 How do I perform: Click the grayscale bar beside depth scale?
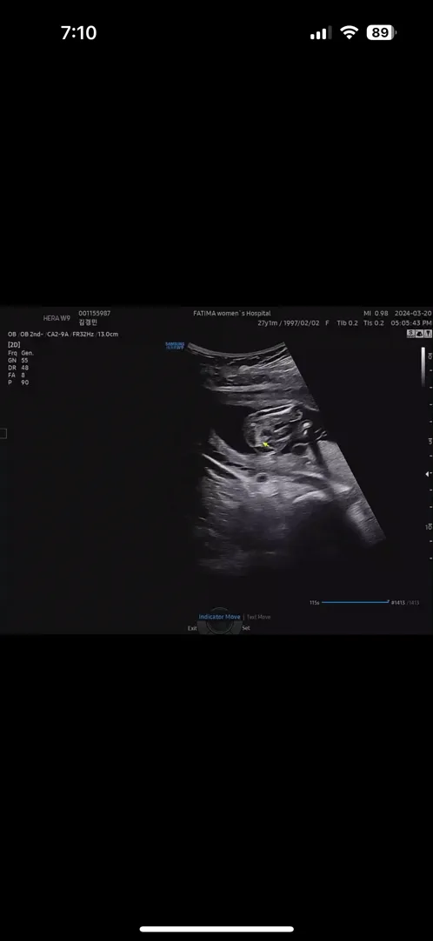[423, 367]
